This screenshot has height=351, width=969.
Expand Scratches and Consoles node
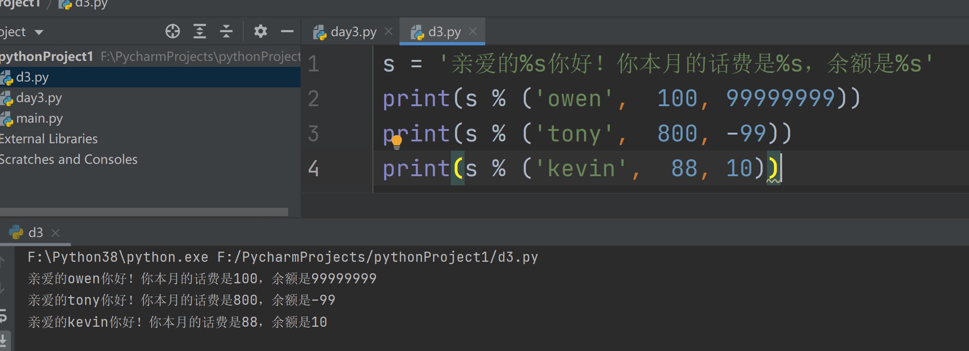click(68, 160)
